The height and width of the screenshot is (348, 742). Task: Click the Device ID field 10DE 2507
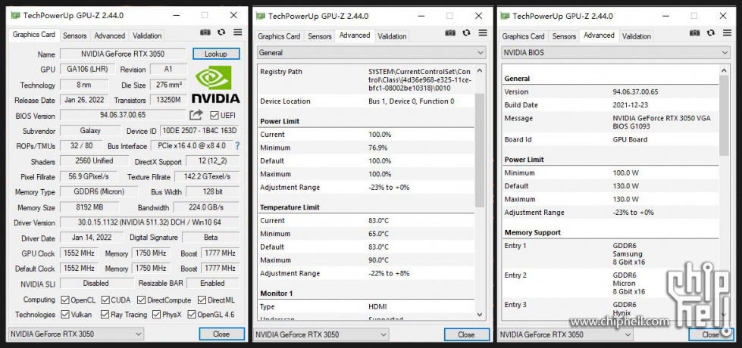coord(199,130)
